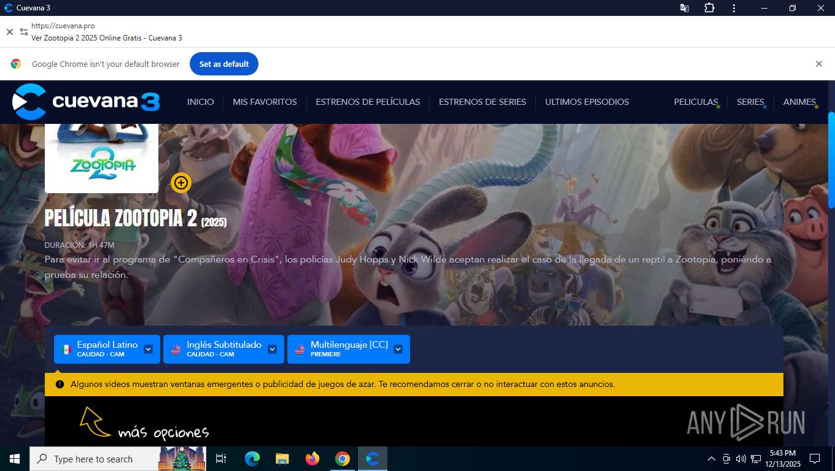Show hidden system tray icons
835x471 pixels.
tap(712, 459)
